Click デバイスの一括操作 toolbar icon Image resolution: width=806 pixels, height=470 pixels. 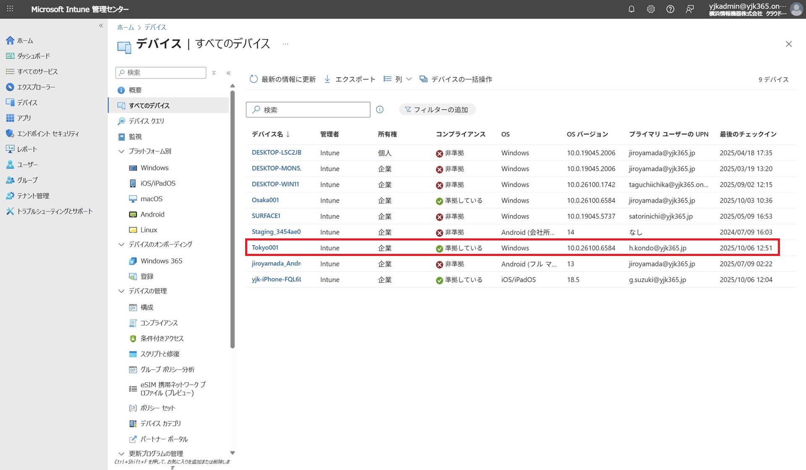point(424,79)
